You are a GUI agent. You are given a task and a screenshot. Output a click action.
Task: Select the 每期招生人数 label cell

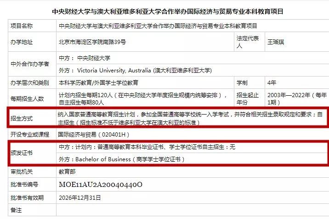tap(32, 99)
